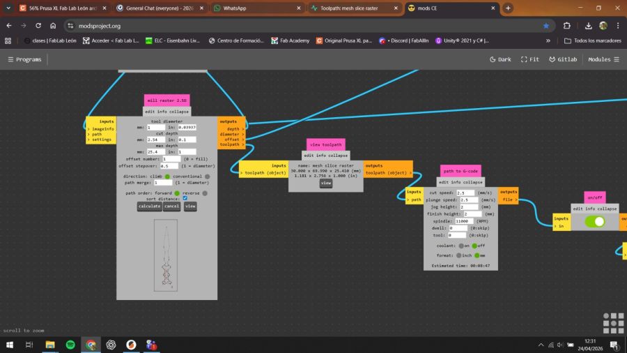Open Todos los marcadores bookmarks folder
This screenshot has width=627, height=353.
pos(593,40)
